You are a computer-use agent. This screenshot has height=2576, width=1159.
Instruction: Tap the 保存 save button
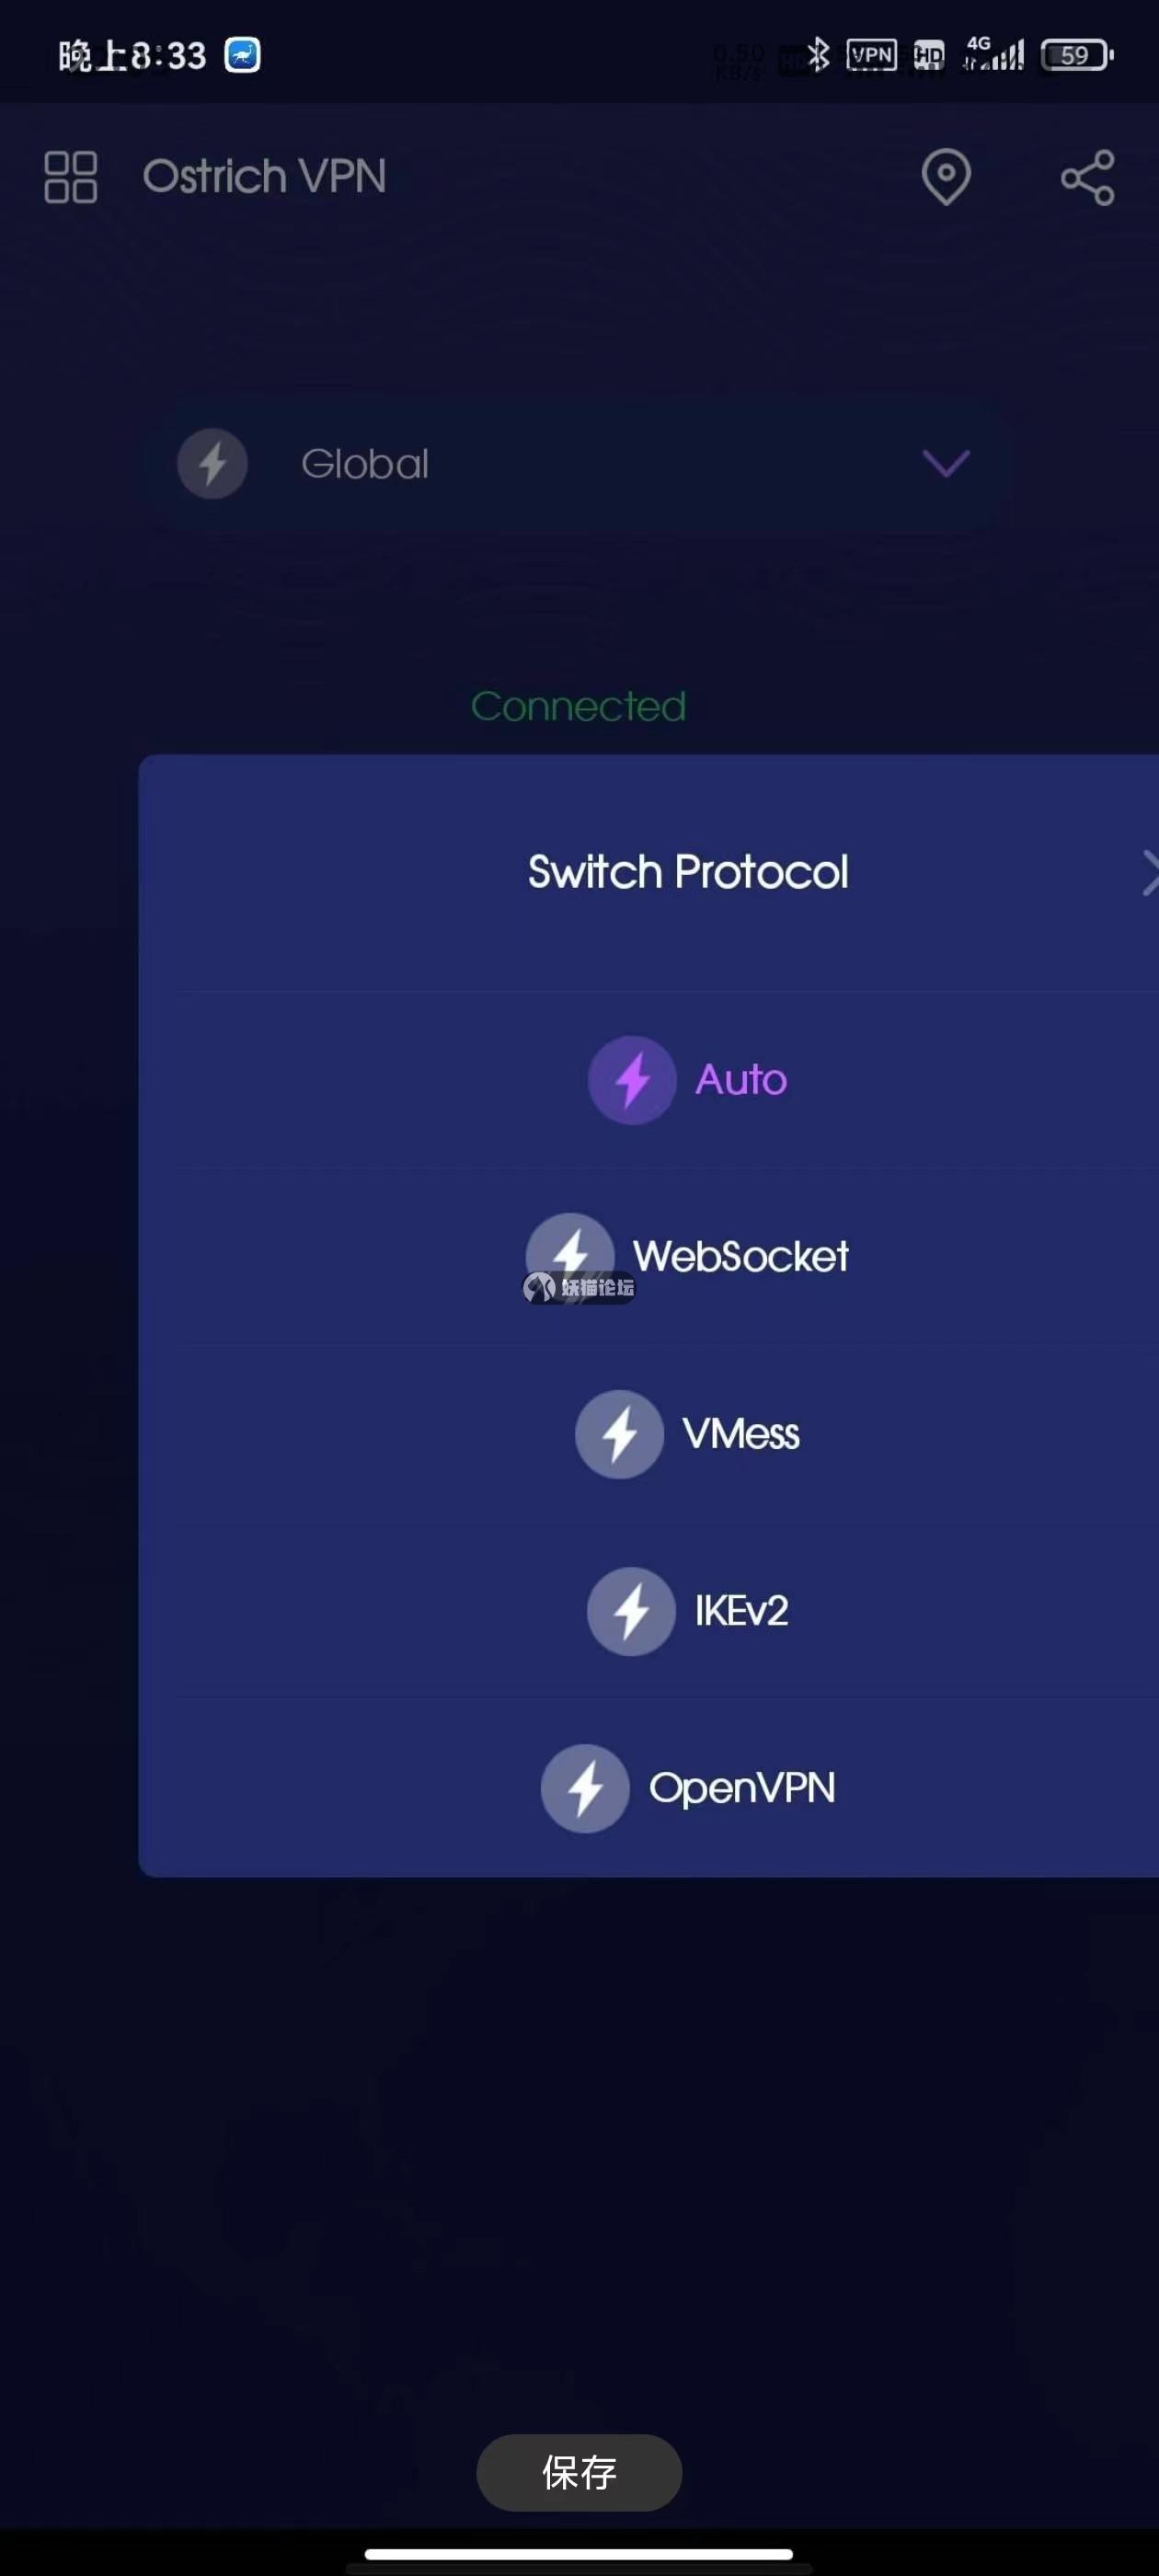579,2472
